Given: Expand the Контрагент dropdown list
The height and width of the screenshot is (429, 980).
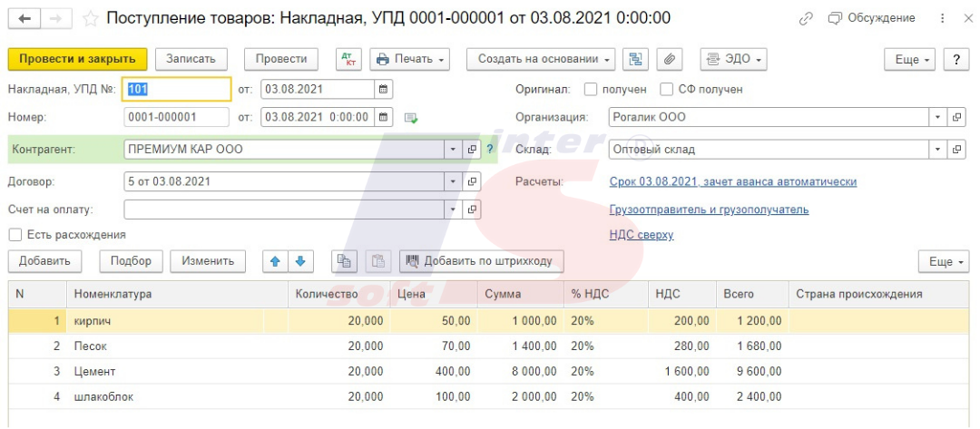Looking at the screenshot, I should click(x=453, y=150).
